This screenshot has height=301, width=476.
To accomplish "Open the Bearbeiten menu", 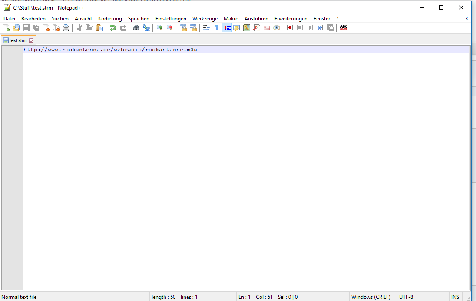I will pos(33,19).
